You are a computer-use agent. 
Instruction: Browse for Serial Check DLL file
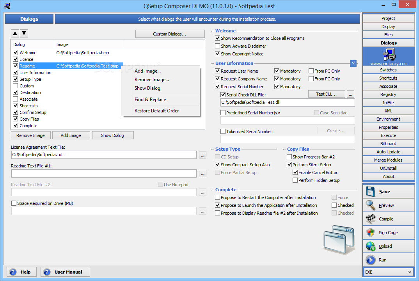351,94
